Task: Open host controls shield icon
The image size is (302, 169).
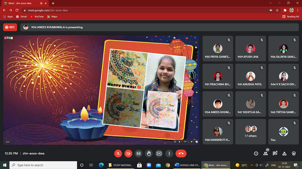Action: 294,153
